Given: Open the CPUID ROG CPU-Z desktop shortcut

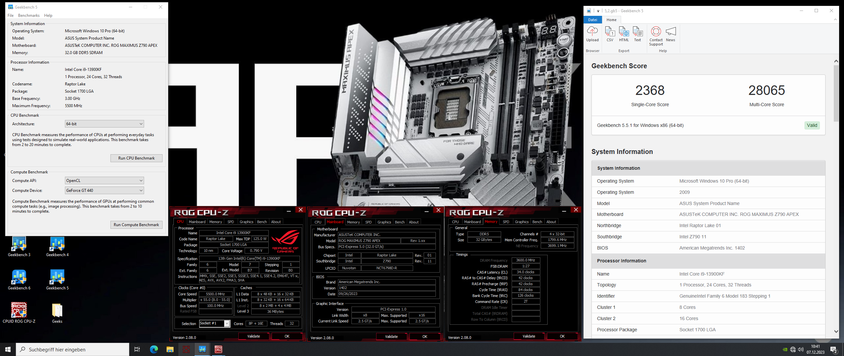Looking at the screenshot, I should [x=19, y=313].
